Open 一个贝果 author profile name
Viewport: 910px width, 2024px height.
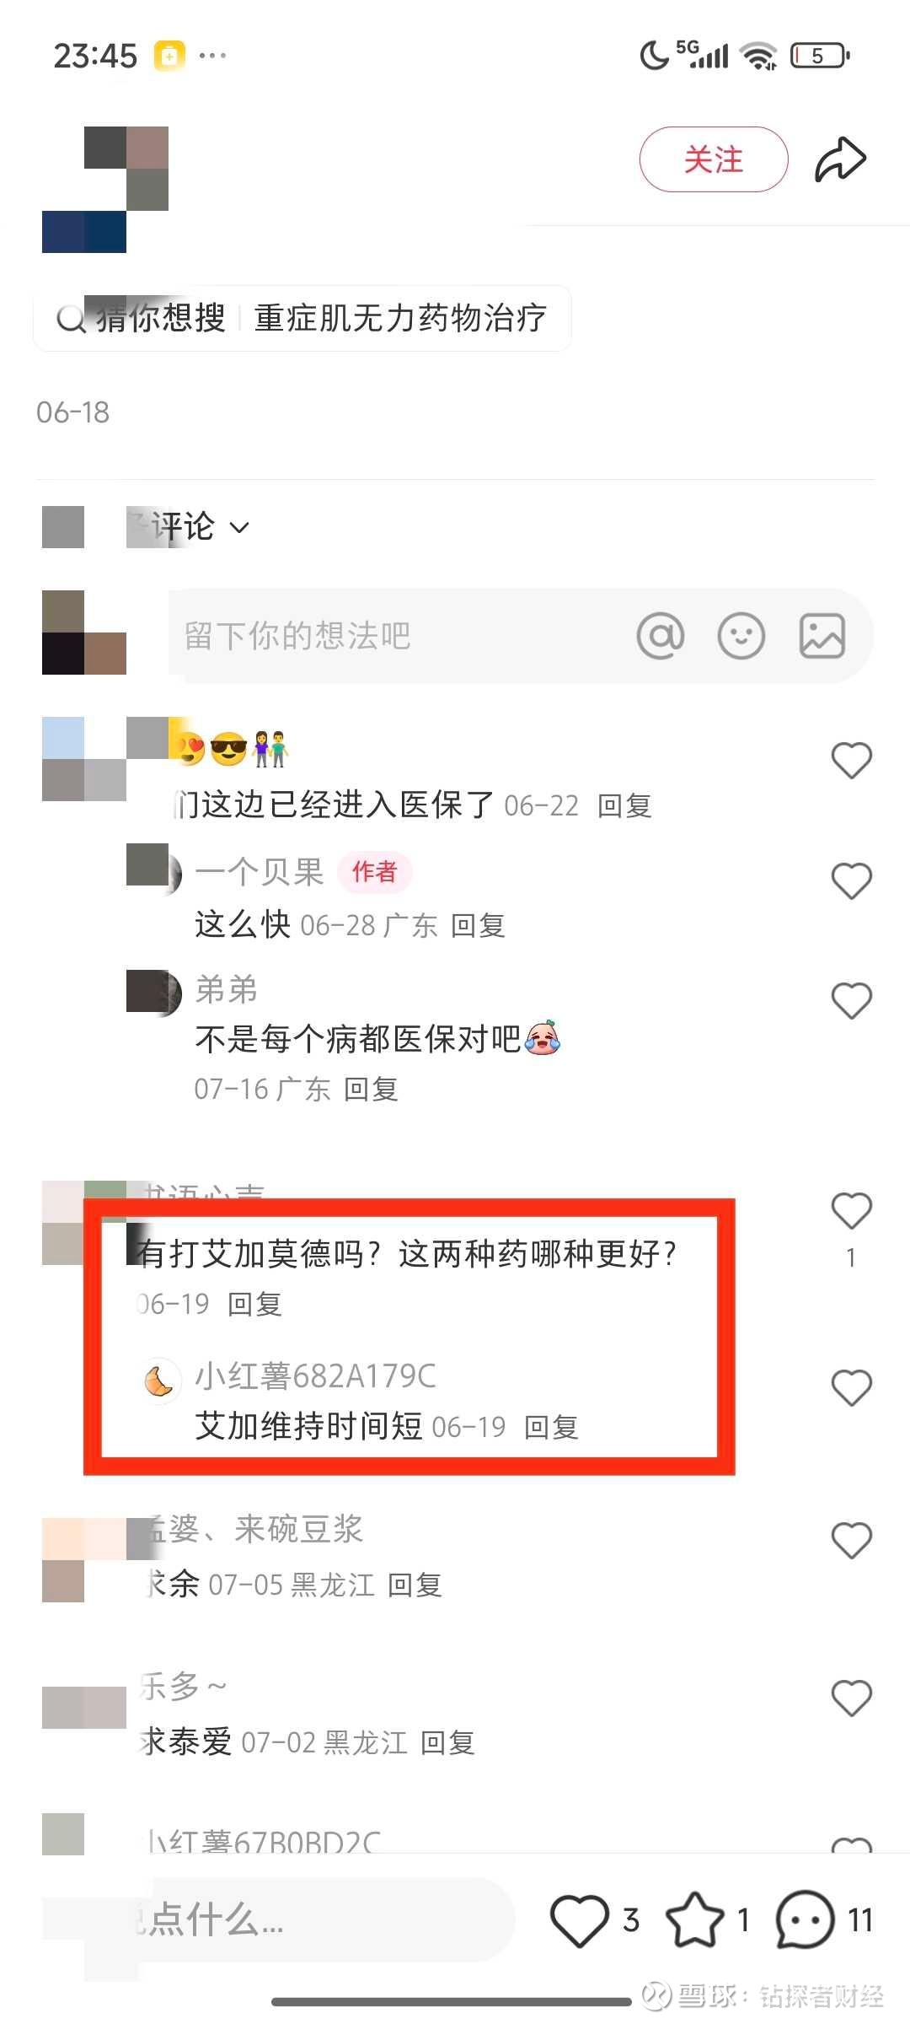click(x=260, y=872)
